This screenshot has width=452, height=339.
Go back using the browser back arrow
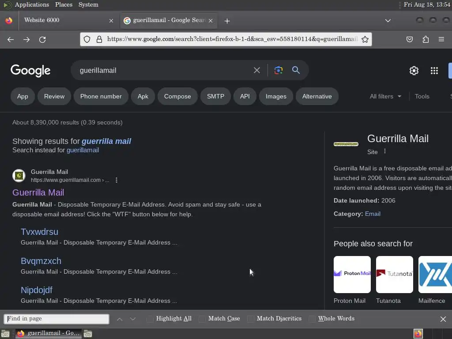[x=11, y=39]
